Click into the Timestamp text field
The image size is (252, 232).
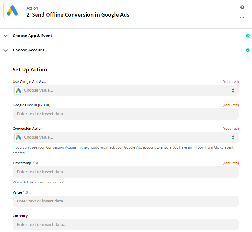[126, 172]
